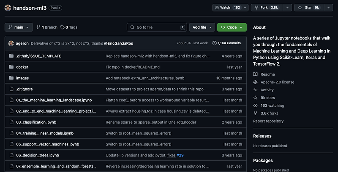Open the handson-ml3 repository title link

[x=30, y=8]
